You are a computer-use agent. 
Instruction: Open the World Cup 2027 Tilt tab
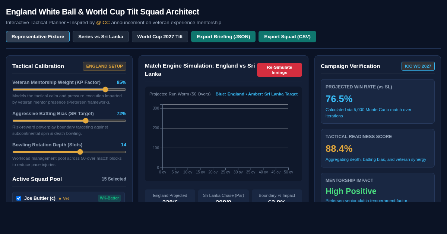[x=160, y=36]
